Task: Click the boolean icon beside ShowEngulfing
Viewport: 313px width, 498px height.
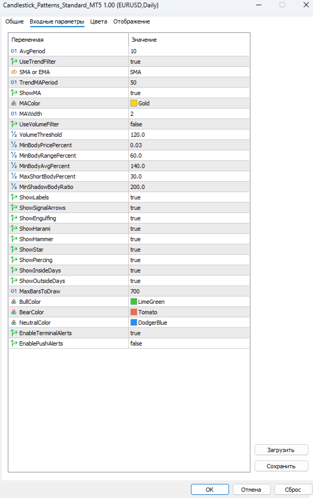Action: point(14,218)
